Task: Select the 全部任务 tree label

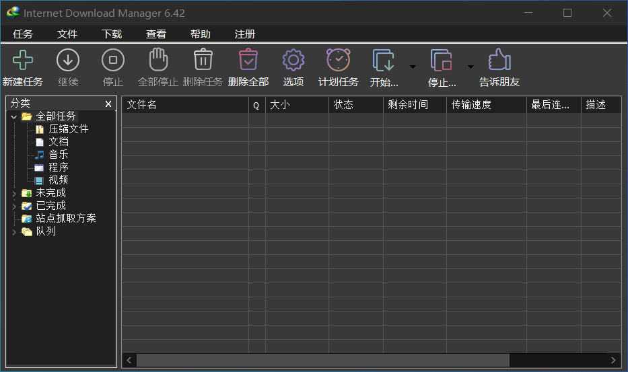Action: click(56, 116)
